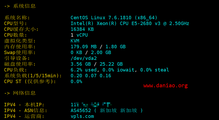Screen dimensions: 219x120
Task: Click the blurred IPV4 本机IP address
Action: tap(91, 104)
